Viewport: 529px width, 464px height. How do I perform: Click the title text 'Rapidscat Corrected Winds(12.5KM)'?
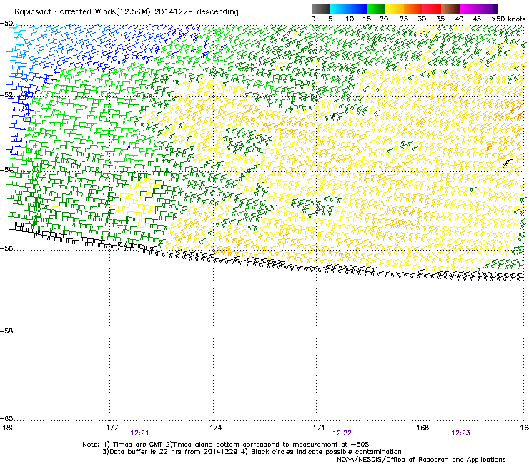[82, 12]
